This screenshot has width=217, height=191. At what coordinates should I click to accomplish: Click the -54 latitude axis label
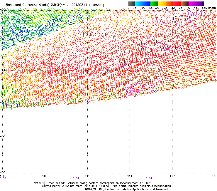(x=3, y=70)
